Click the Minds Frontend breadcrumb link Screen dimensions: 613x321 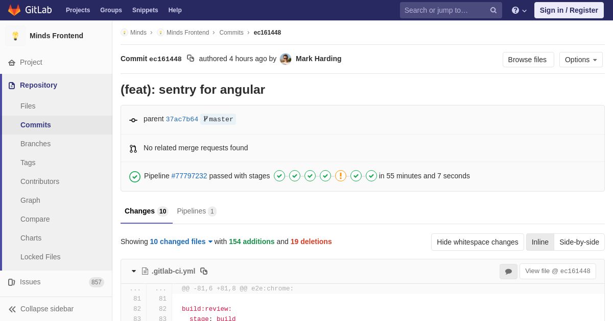(x=187, y=33)
